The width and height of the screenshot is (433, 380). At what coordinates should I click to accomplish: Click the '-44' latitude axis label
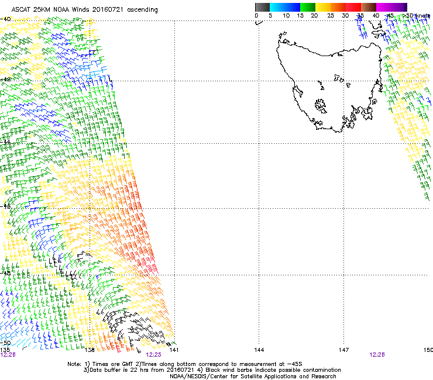pyautogui.click(x=5, y=142)
